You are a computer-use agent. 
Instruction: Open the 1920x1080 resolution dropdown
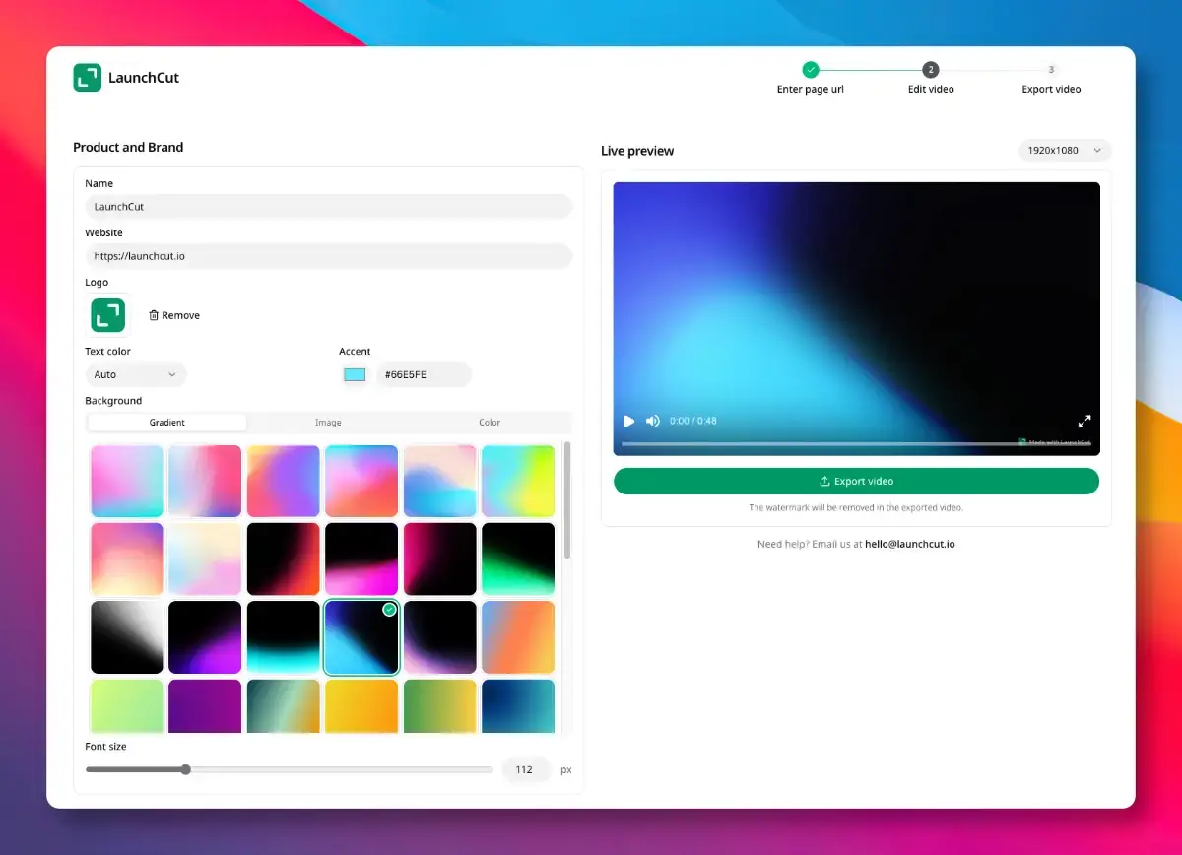point(1065,151)
